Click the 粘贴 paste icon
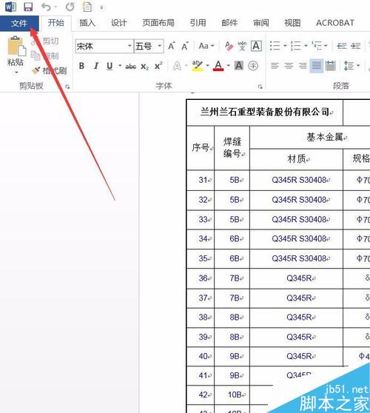 16,47
